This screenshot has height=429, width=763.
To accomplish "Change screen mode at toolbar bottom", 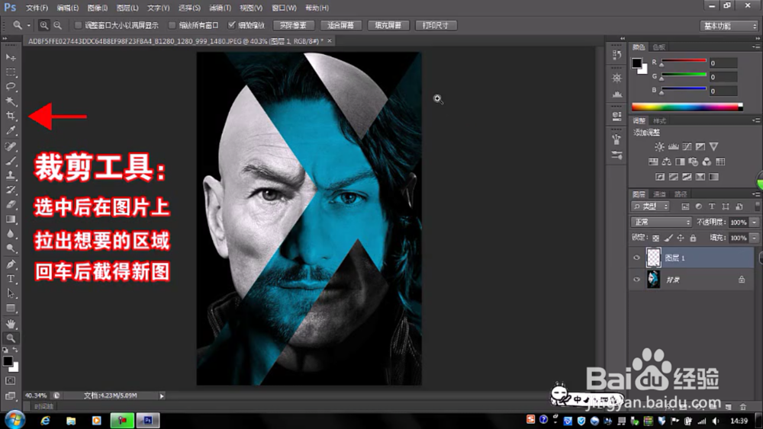I will pyautogui.click(x=11, y=396).
